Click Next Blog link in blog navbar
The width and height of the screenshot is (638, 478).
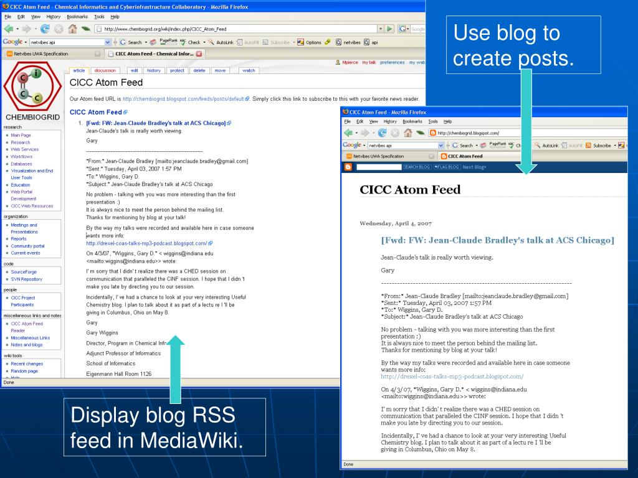coord(474,167)
